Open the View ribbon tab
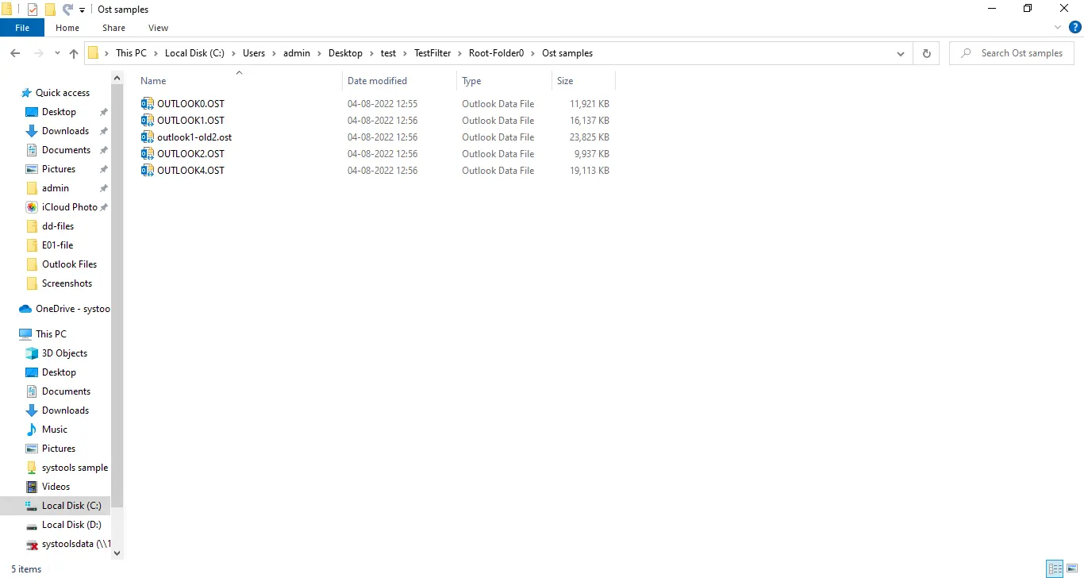The width and height of the screenshot is (1084, 578). [x=159, y=28]
